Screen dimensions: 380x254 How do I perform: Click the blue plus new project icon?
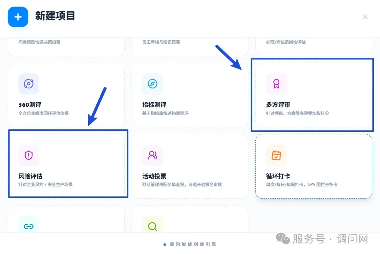18,17
